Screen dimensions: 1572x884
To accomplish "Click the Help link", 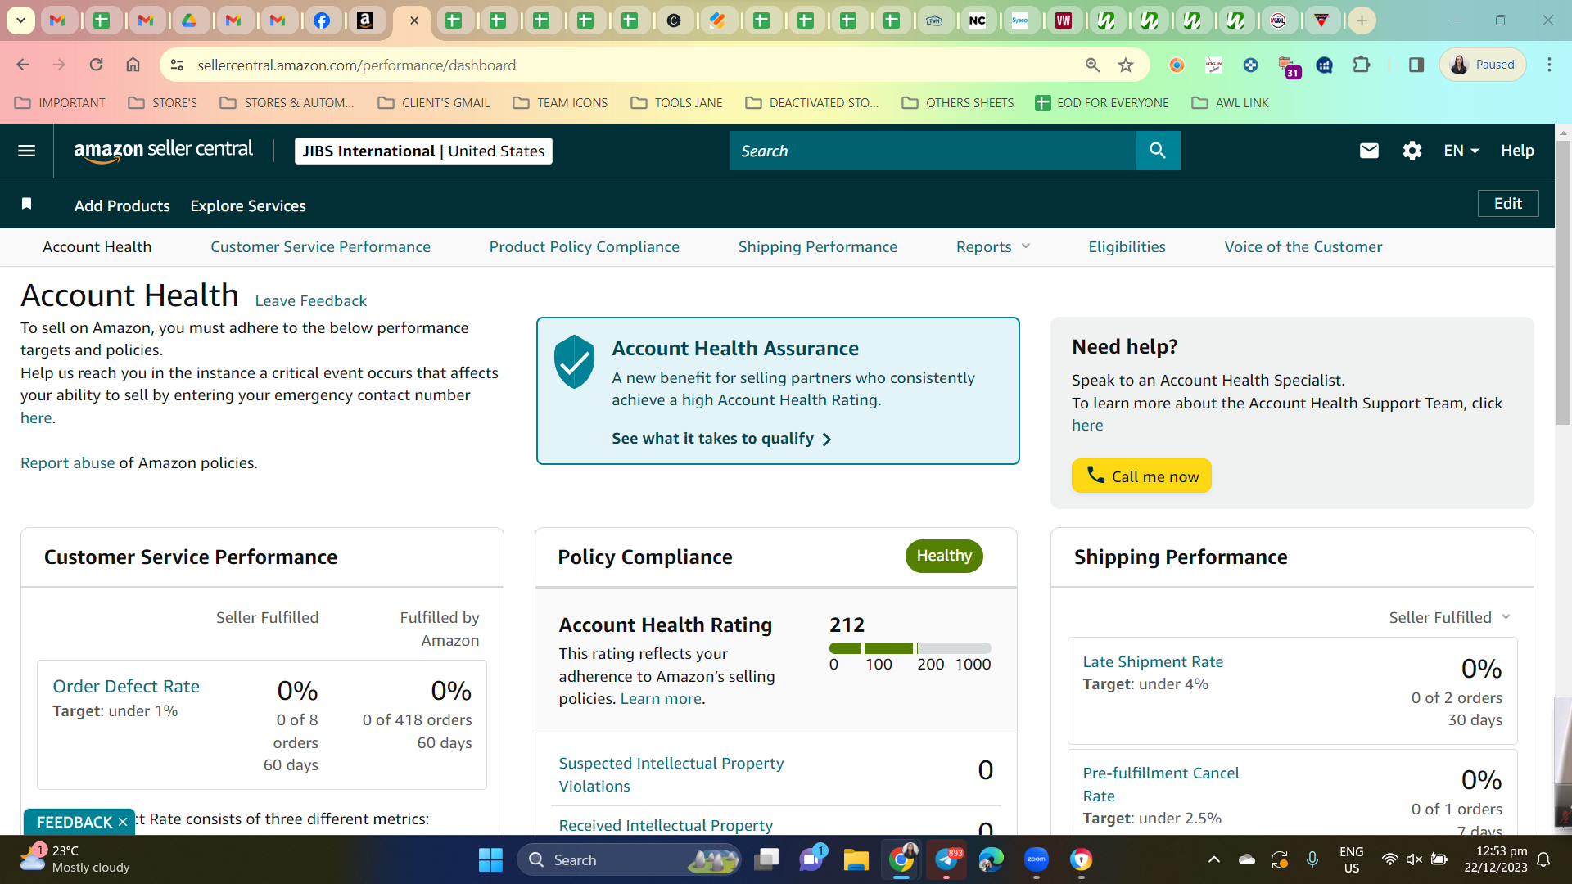I will tap(1517, 151).
